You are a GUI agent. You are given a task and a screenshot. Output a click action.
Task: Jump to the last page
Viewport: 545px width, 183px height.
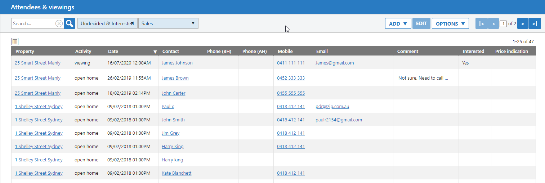click(535, 24)
